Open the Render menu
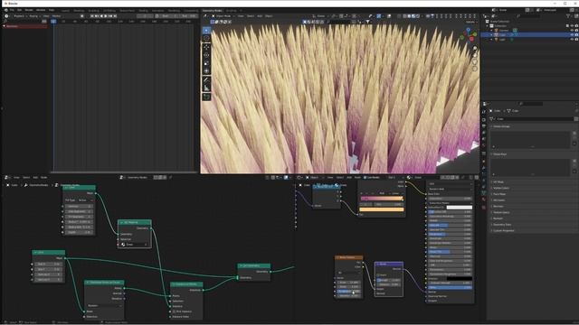The width and height of the screenshot is (579, 325). point(29,10)
